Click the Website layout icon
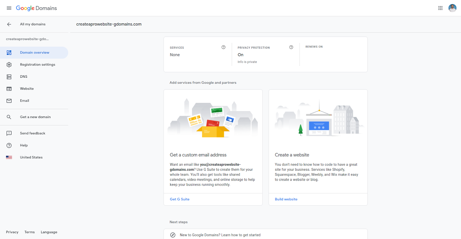Image resolution: width=461 pixels, height=239 pixels. [x=9, y=89]
